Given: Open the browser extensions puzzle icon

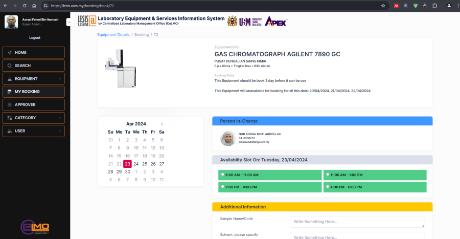Looking at the screenshot, I should (x=435, y=6).
